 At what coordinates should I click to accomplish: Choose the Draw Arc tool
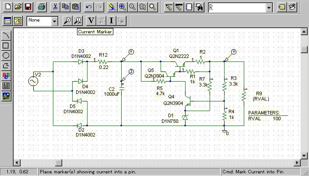pyautogui.click(x=6, y=35)
